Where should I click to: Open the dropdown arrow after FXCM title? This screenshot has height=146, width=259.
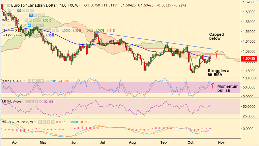click(x=80, y=5)
